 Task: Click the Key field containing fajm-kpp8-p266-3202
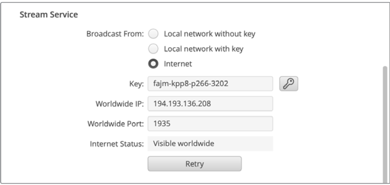[210, 84]
